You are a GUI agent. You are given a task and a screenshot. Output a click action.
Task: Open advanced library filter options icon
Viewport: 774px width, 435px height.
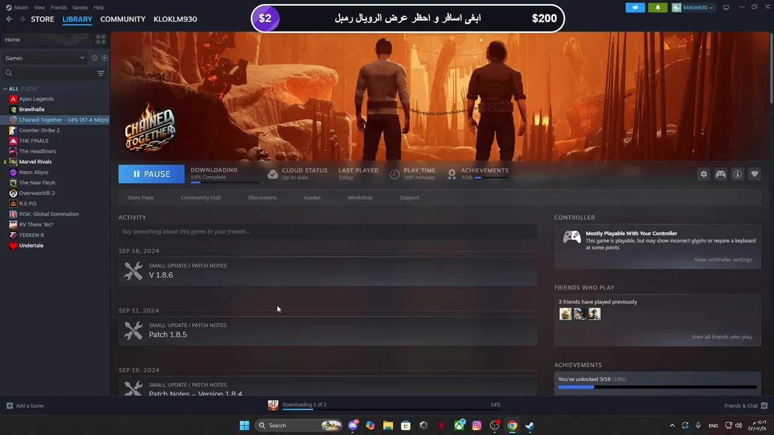[100, 73]
